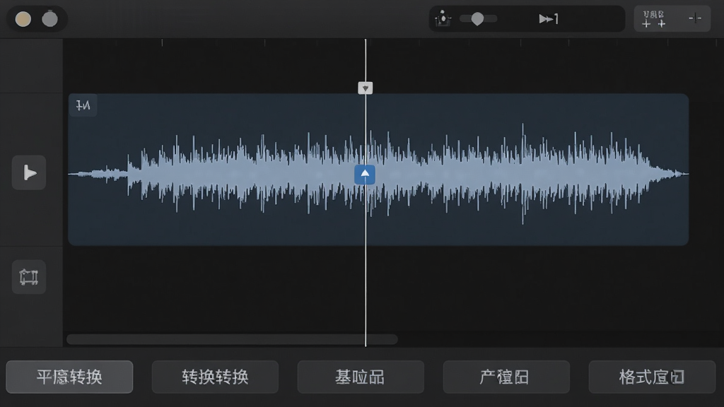This screenshot has width=724, height=407.
Task: Start playback with the play button
Action: click(29, 173)
